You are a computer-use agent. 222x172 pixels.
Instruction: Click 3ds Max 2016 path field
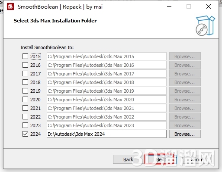[x=106, y=65]
